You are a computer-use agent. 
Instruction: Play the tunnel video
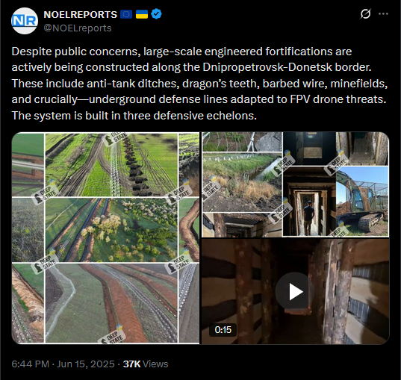(295, 291)
